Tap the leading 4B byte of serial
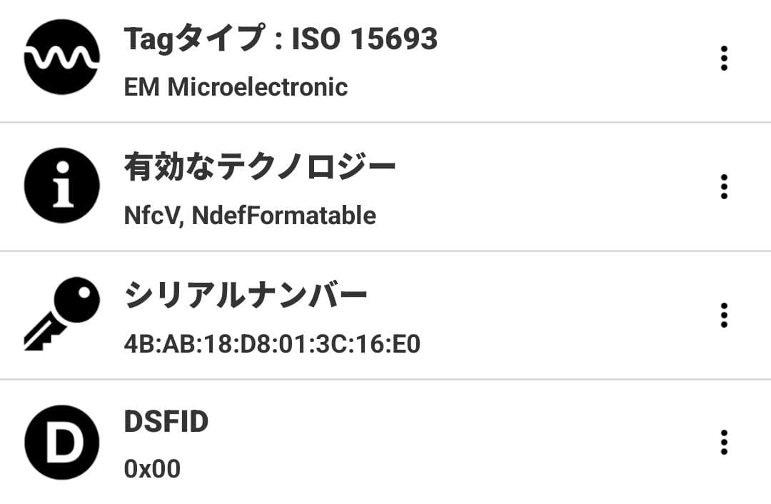 coord(138,344)
